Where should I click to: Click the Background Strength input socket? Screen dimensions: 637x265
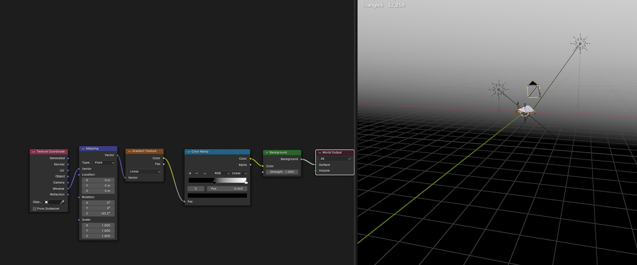(x=263, y=172)
